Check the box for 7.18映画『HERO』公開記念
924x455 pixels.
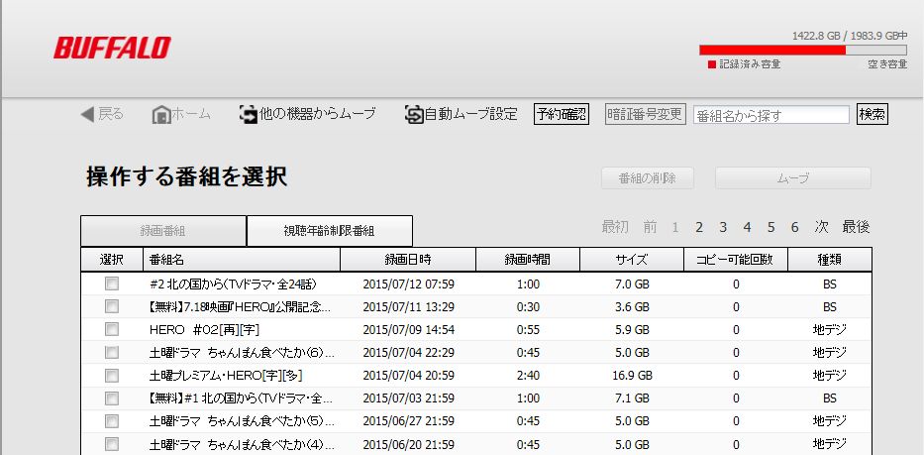(112, 307)
